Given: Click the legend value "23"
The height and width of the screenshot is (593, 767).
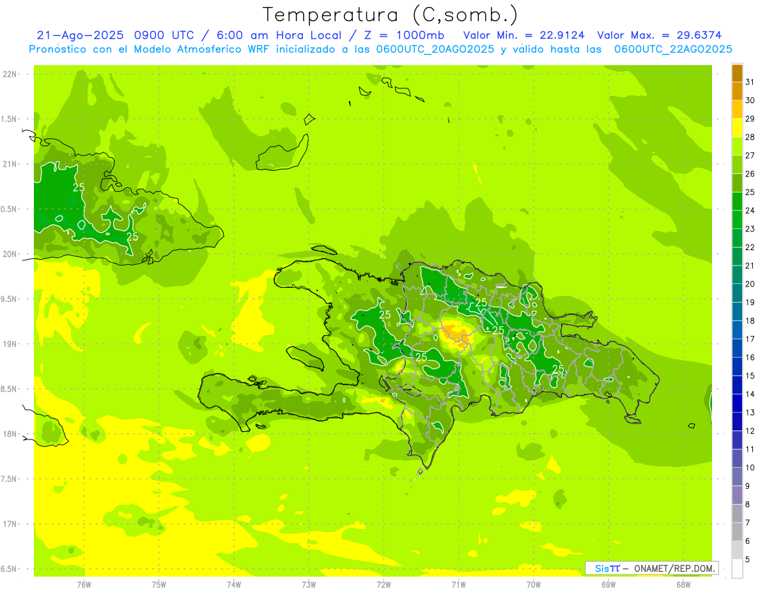Looking at the screenshot, I should tap(750, 229).
